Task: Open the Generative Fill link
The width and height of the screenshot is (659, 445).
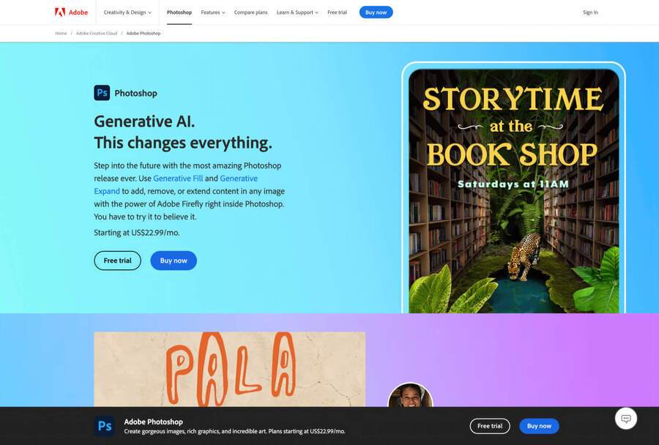Action: tap(178, 178)
